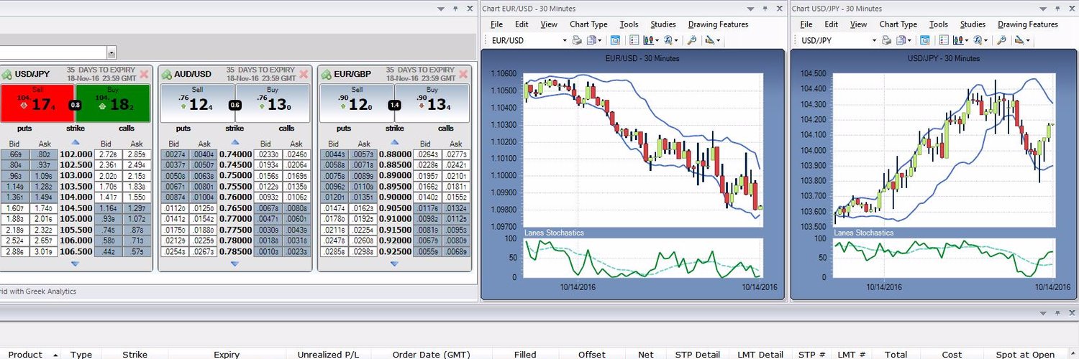This screenshot has width=1079, height=359.
Task: Click studies fx icon in EUR/USD chart toolbar
Action: coord(668,40)
